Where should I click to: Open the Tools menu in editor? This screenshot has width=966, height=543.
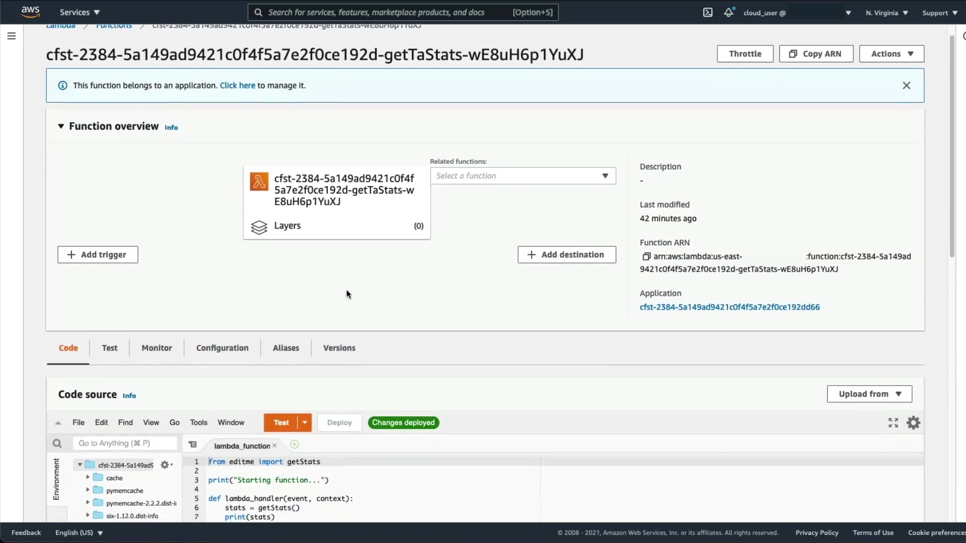click(x=198, y=423)
